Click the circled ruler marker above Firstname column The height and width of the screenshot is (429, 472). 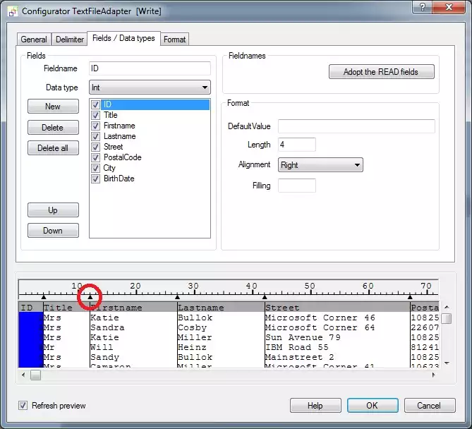coord(90,296)
